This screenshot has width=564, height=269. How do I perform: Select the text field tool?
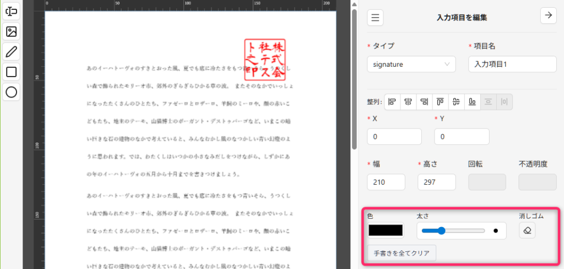pos(11,11)
